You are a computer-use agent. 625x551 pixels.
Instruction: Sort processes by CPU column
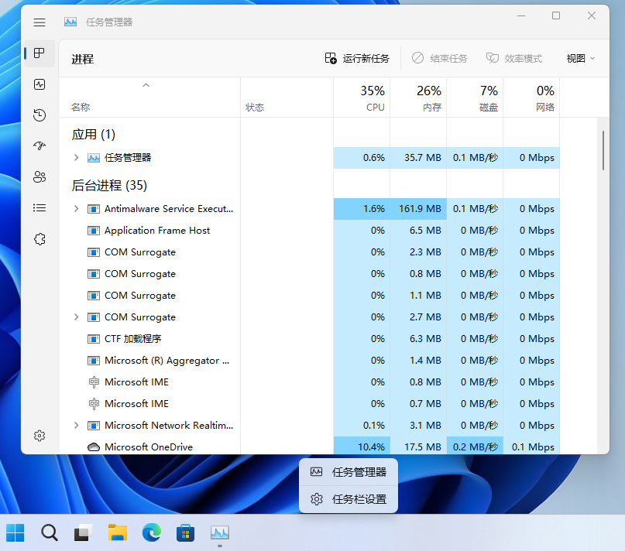click(362, 98)
